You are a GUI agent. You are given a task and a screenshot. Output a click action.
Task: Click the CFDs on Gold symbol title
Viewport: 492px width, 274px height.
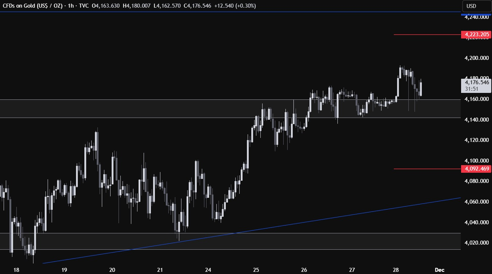coord(33,6)
